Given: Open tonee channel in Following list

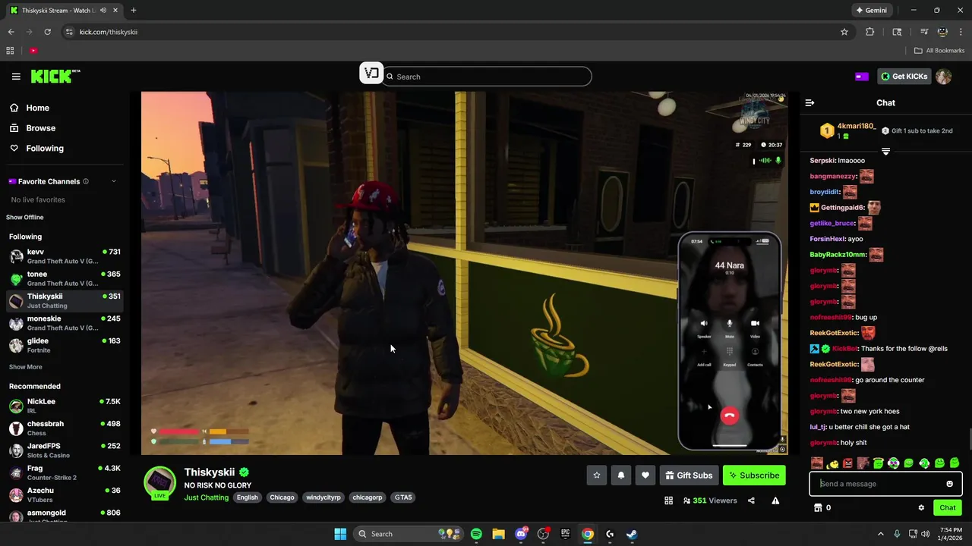Looking at the screenshot, I should tap(65, 278).
